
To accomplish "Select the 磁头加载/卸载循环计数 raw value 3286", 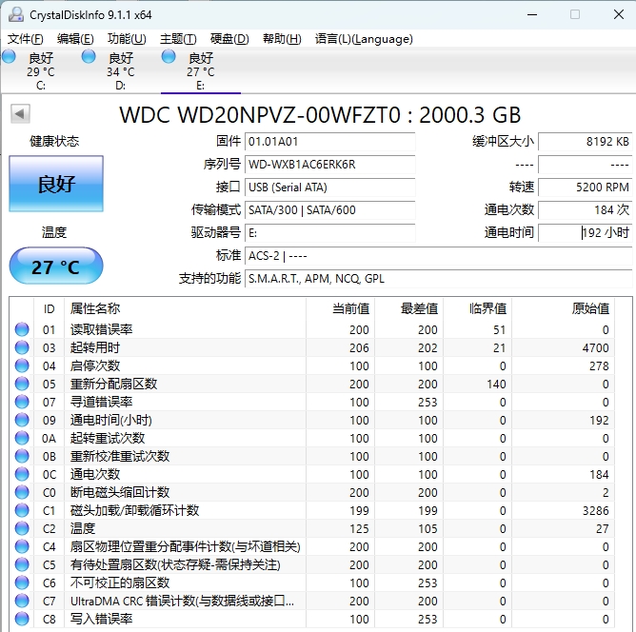I will [595, 511].
